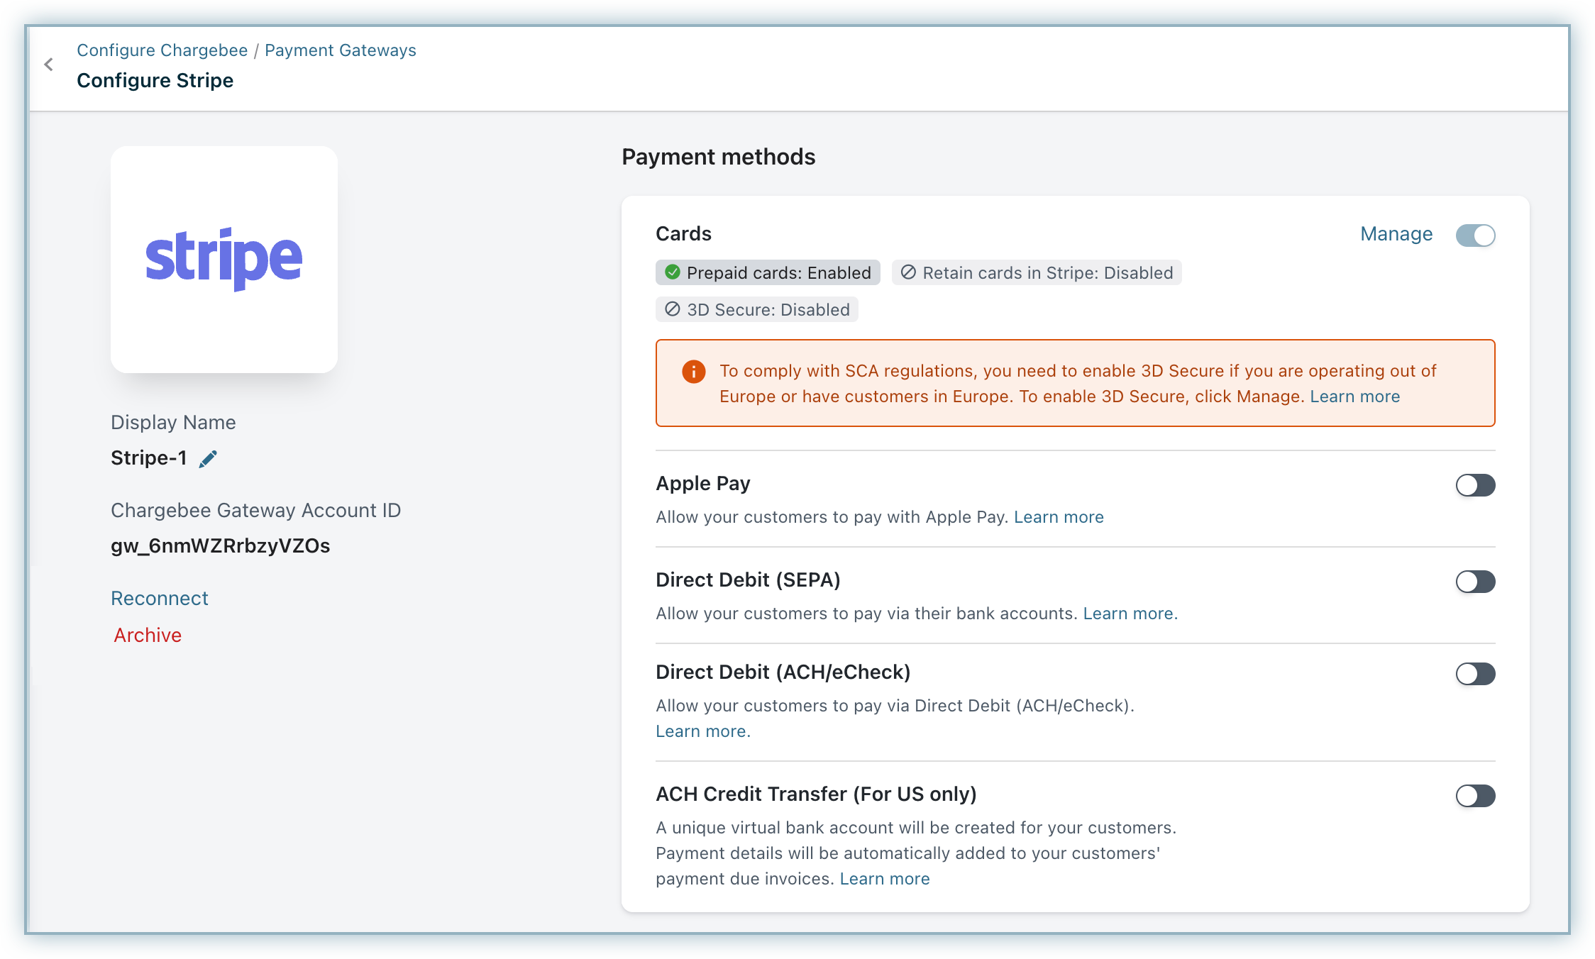
Task: Open Apple Pay Learn more link
Action: pos(1058,517)
